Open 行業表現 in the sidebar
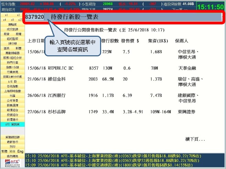The image size is (226, 169). (x=12, y=72)
